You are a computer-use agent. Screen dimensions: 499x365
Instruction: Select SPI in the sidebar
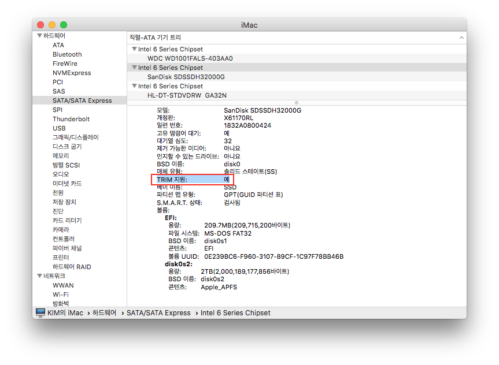57,110
